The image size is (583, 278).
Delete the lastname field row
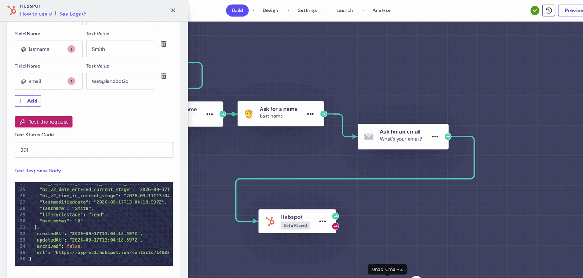point(164,44)
